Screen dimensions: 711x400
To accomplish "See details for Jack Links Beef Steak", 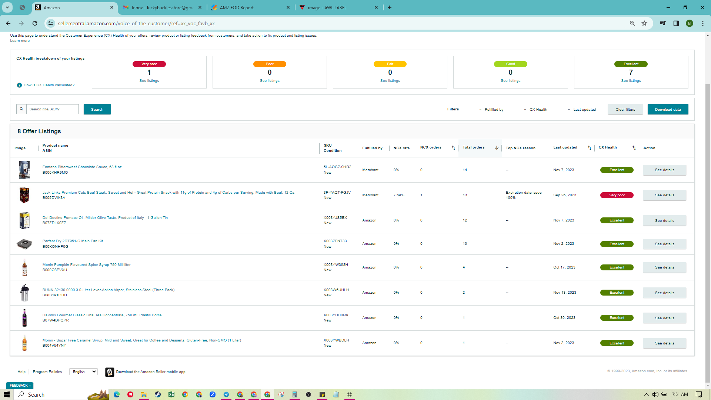I will [x=664, y=195].
